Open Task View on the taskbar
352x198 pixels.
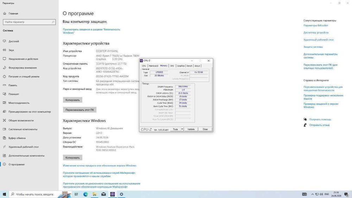click(76, 194)
